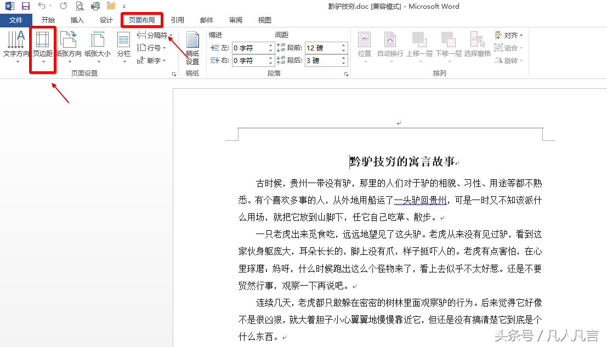Click the folder Open icon in title bar

[x=111, y=6]
